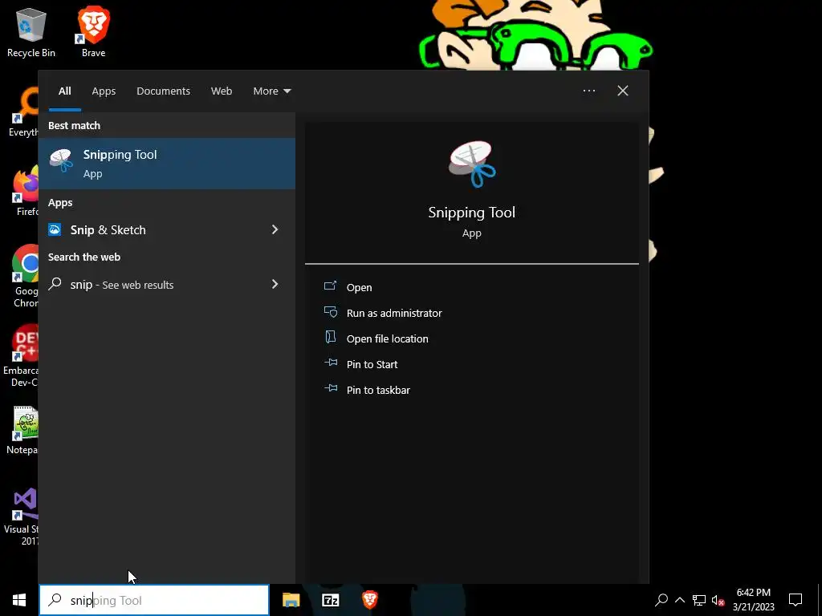This screenshot has height=616, width=822.
Task: Open search options ellipsis menu
Action: tap(589, 91)
